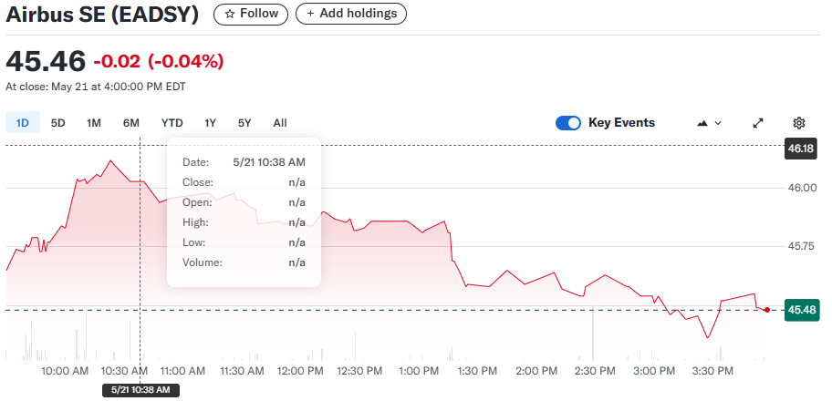
Task: Click the 45.46 current price
Action: click(46, 61)
